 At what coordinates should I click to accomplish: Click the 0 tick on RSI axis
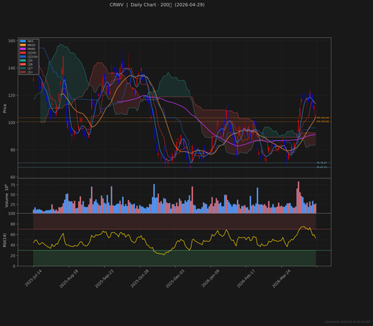click(x=14, y=266)
